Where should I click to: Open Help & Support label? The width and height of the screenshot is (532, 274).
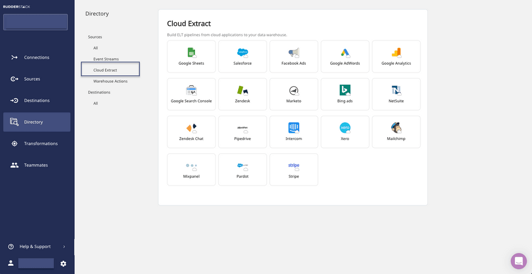click(35, 246)
